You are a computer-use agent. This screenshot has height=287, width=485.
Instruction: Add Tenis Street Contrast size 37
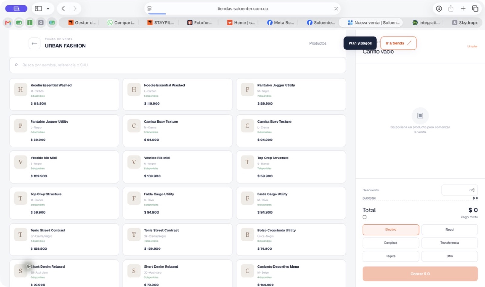pyautogui.click(x=64, y=239)
